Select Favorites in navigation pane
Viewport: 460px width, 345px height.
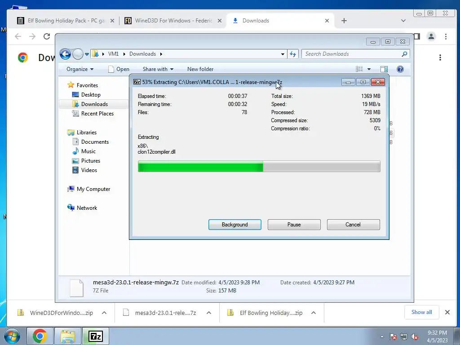tap(87, 85)
